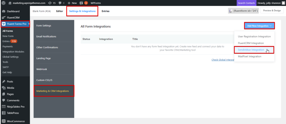Click the Preview & Design button
This screenshot has width=286, height=124.
tap(272, 11)
